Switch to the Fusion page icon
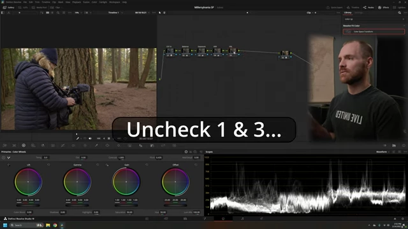Viewport: 408px width, 229px height. point(204,219)
